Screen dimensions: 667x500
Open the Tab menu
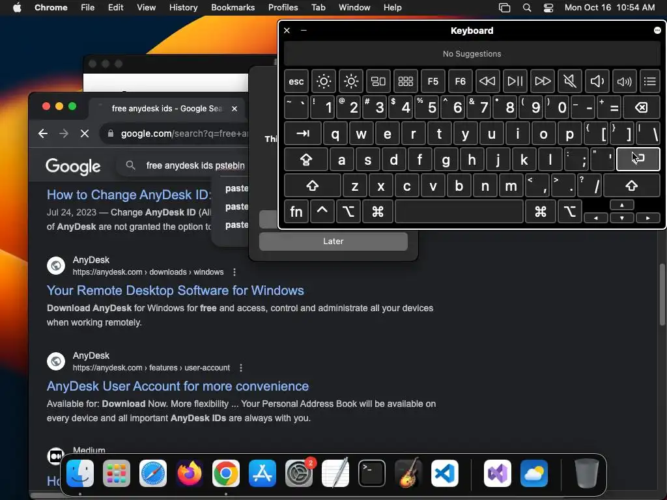click(x=318, y=7)
